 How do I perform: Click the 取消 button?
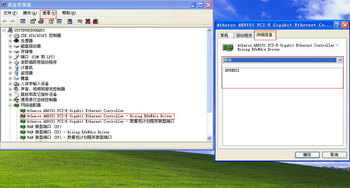(335, 155)
